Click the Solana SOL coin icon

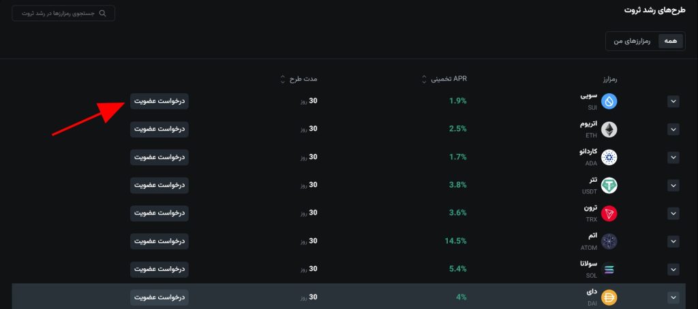tap(608, 270)
